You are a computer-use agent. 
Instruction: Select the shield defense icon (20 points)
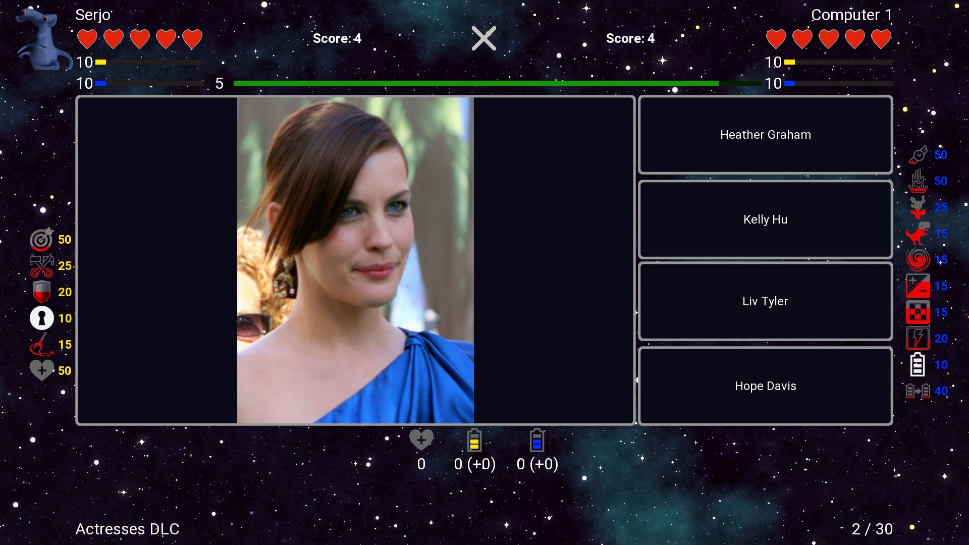coord(40,292)
